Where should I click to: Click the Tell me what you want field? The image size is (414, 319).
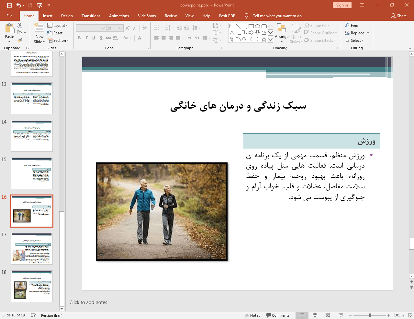(x=277, y=16)
